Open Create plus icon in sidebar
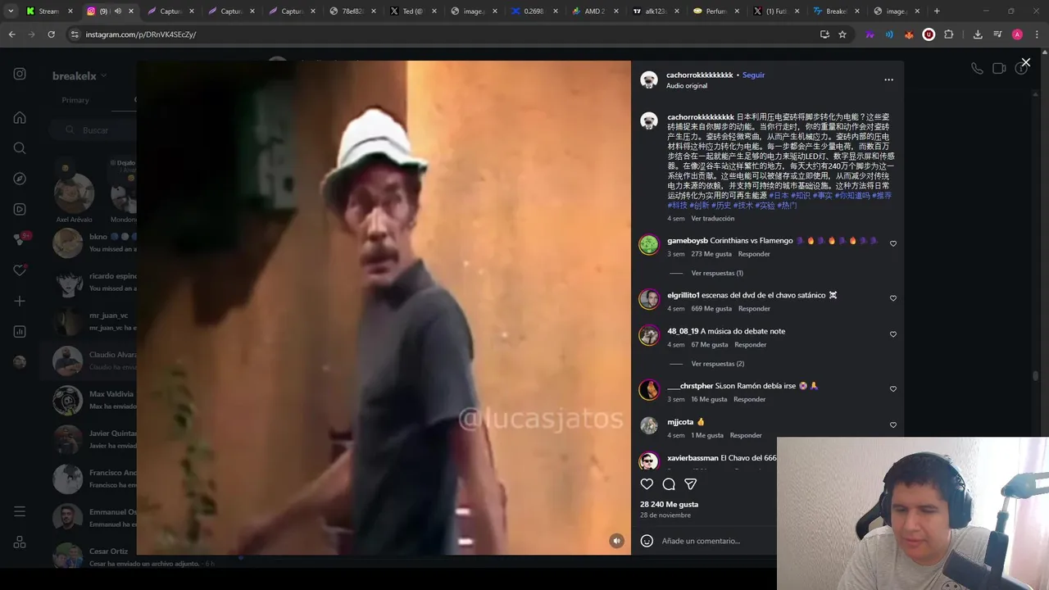This screenshot has width=1049, height=590. tap(20, 301)
